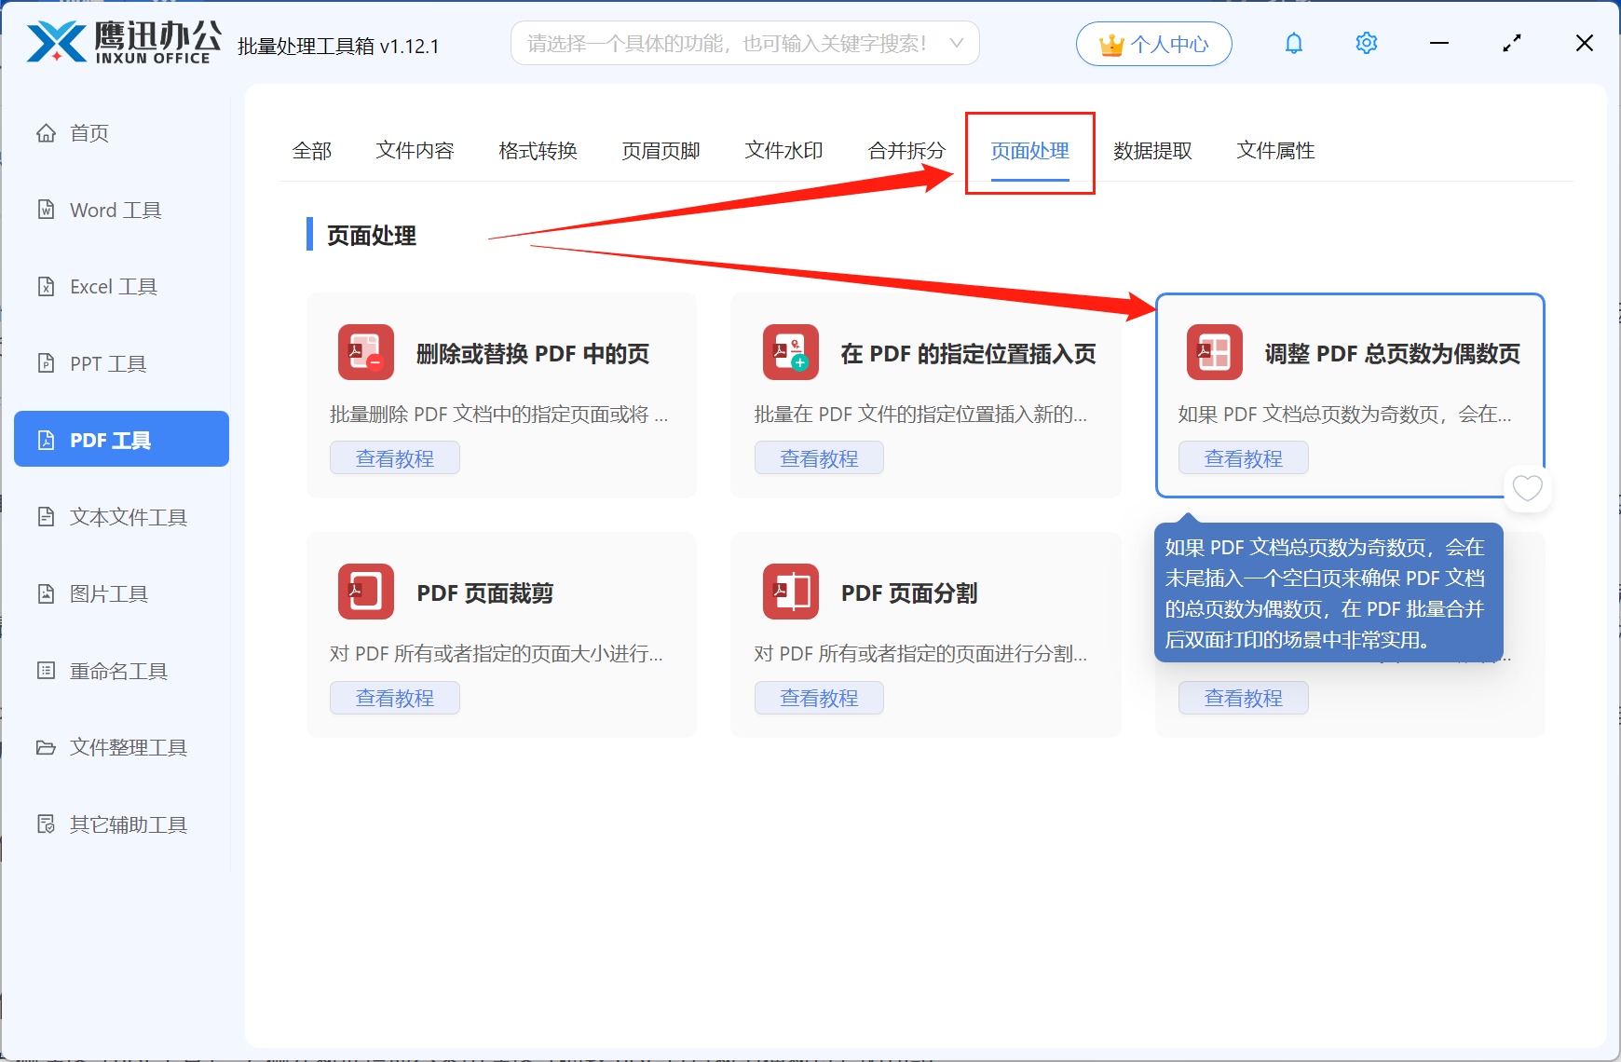Select the Excel 工具 sidebar icon
This screenshot has width=1621, height=1062.
47,286
